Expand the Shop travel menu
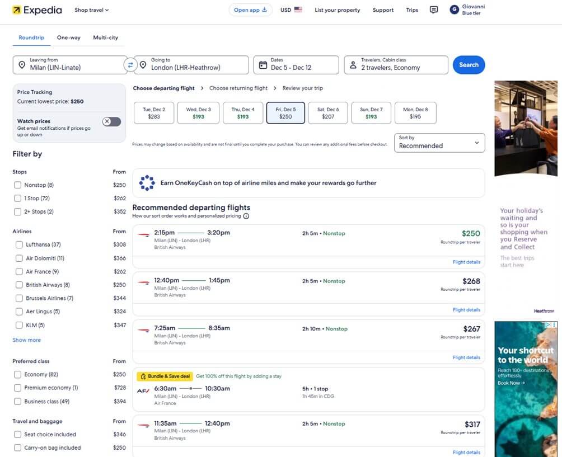 (x=92, y=10)
